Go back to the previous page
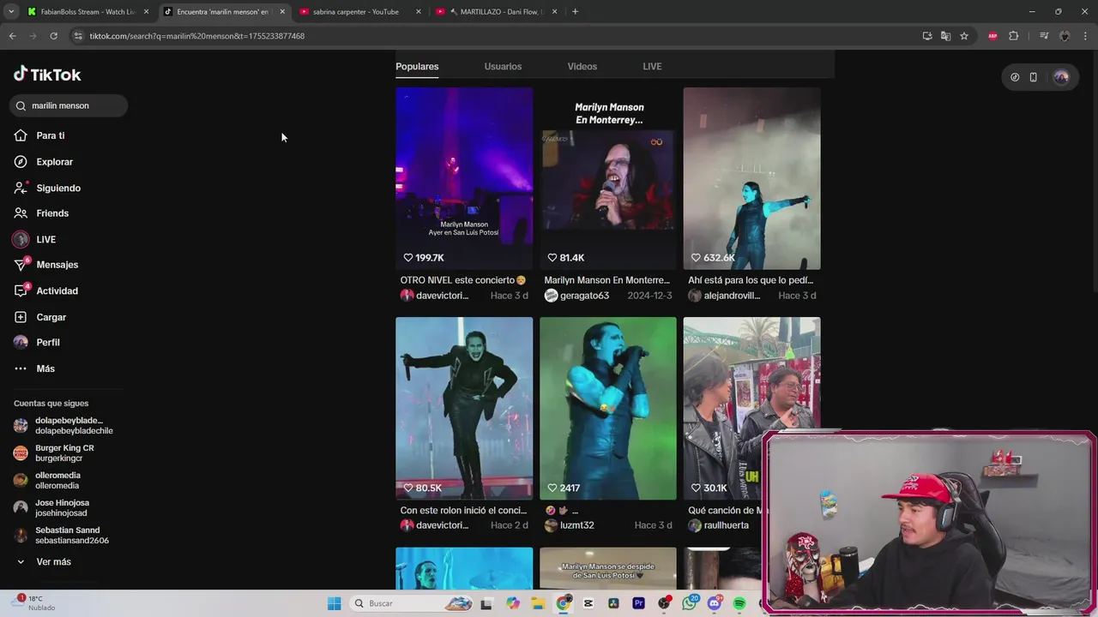This screenshot has height=617, width=1098. [12, 36]
